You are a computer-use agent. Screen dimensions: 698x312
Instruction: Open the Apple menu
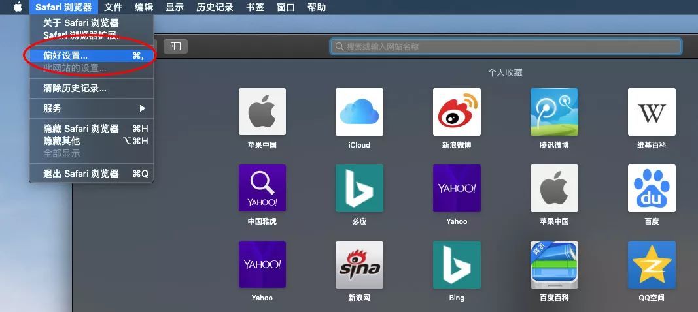(18, 7)
